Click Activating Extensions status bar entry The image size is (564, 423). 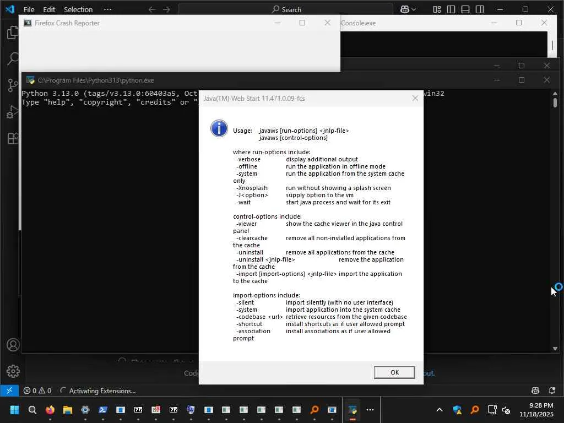click(x=98, y=391)
